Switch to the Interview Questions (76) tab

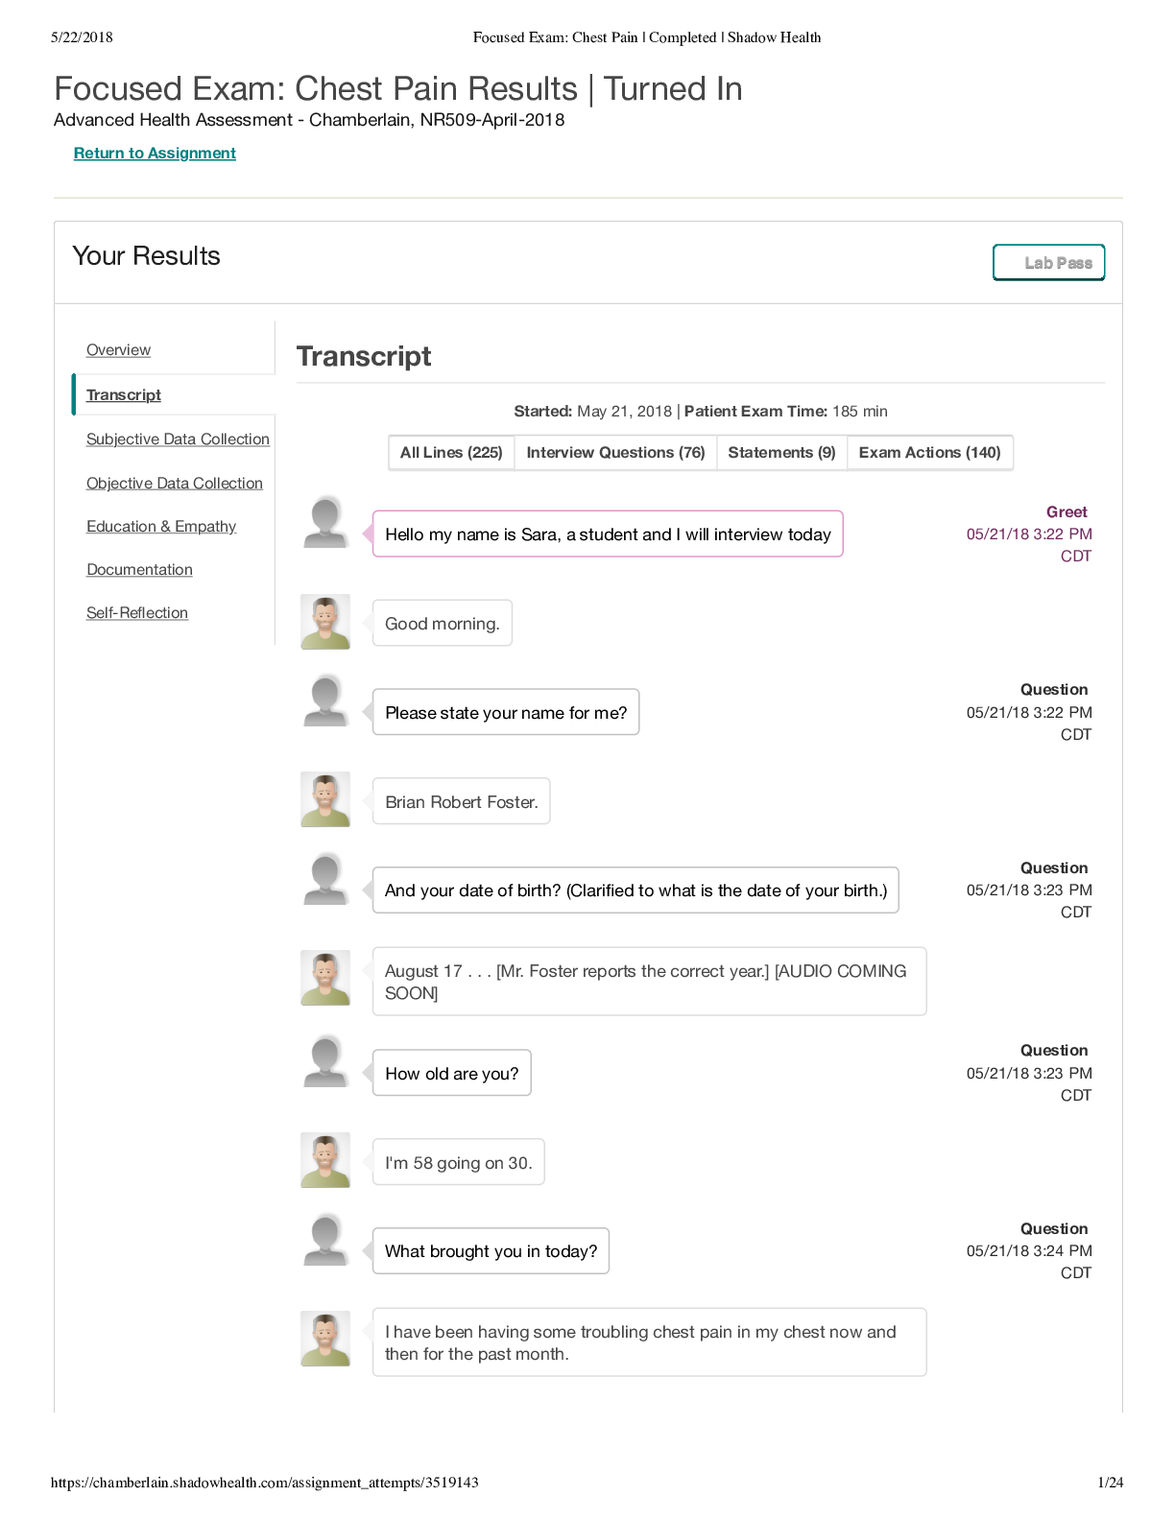pyautogui.click(x=615, y=453)
